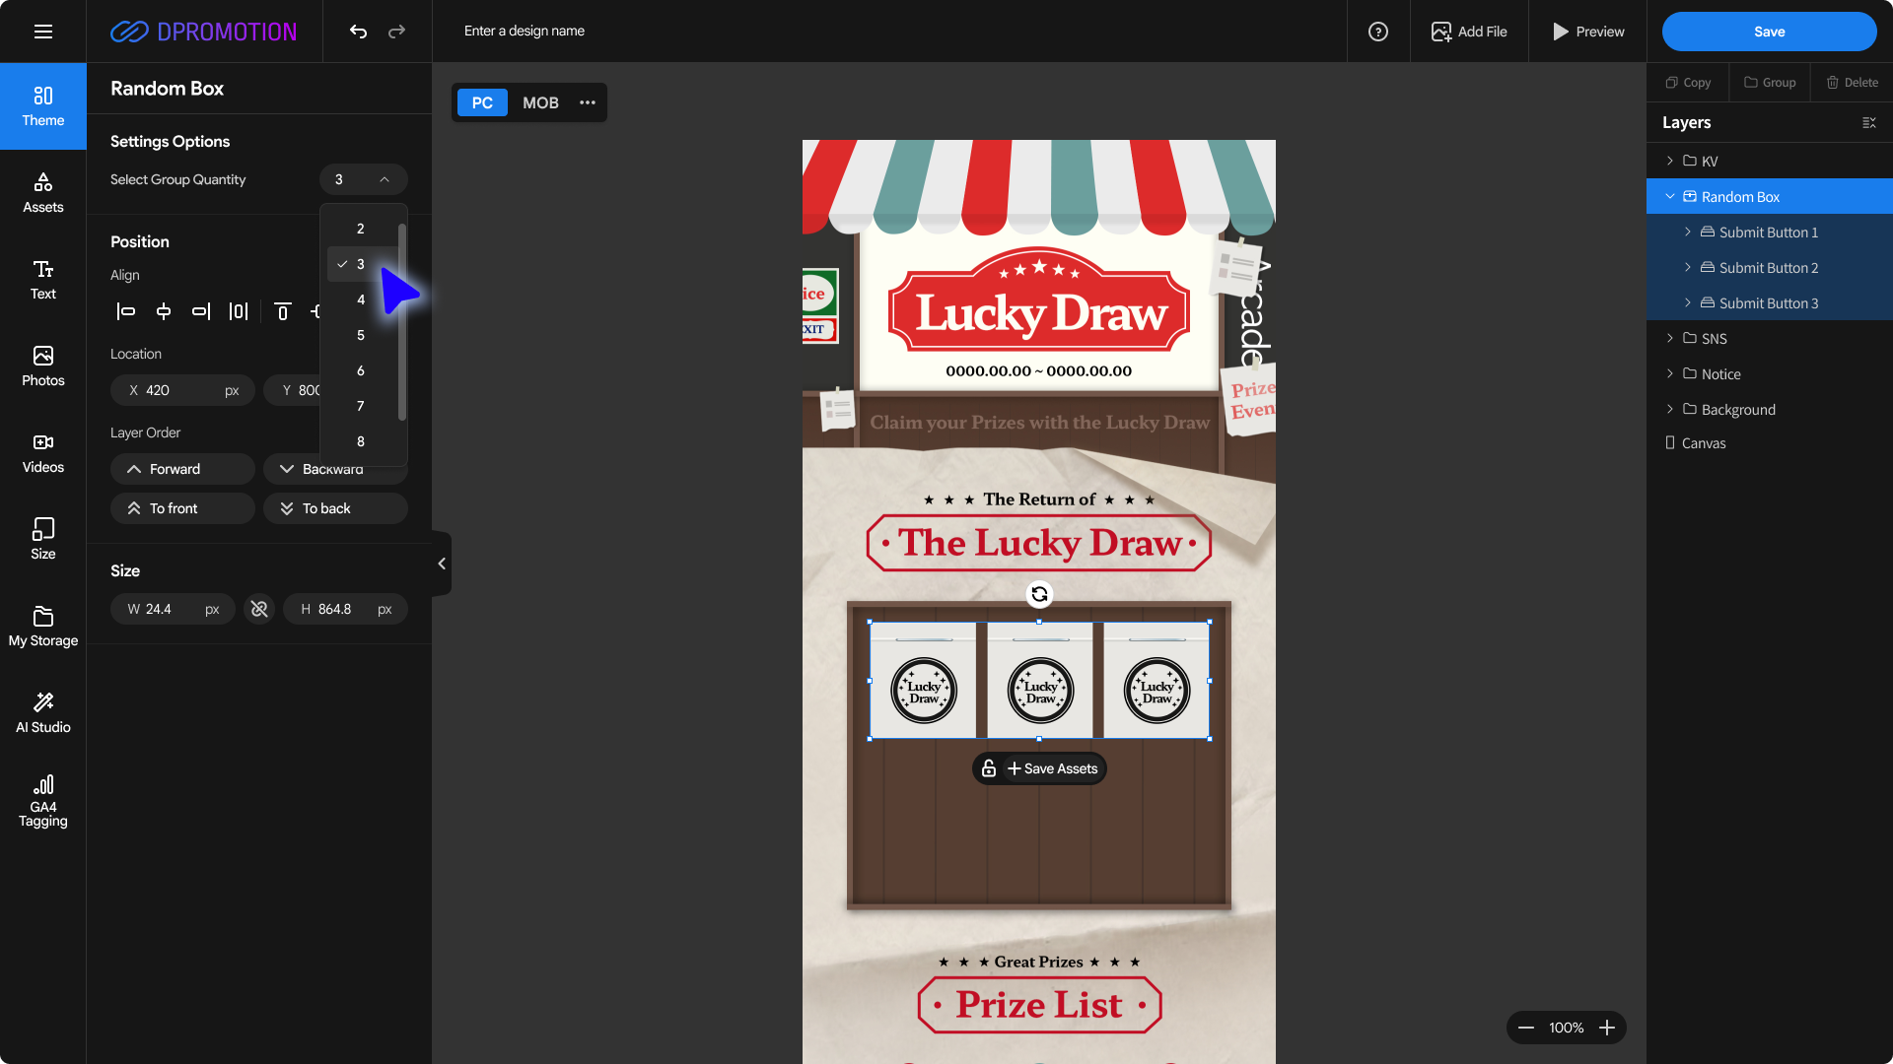Click the undo arrow icon

[358, 32]
